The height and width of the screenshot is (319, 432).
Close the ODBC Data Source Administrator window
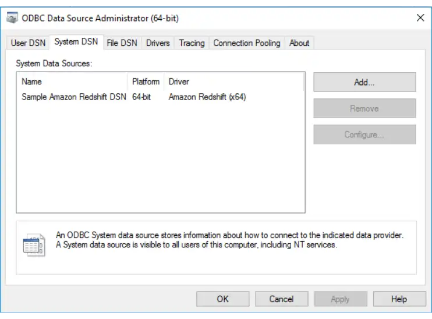coord(420,18)
